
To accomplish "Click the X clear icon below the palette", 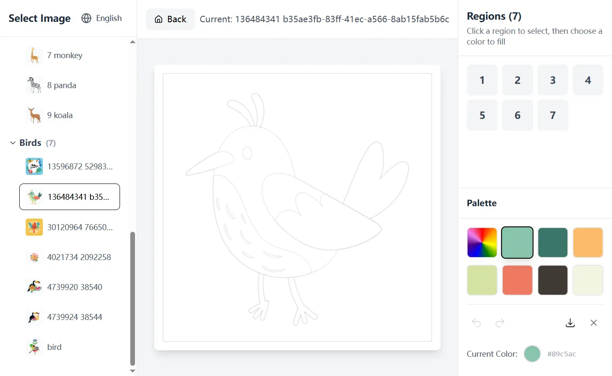I will (594, 323).
